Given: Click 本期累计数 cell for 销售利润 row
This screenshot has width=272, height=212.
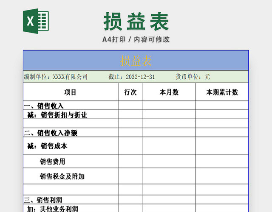Looking at the screenshot, I should click(x=222, y=200).
